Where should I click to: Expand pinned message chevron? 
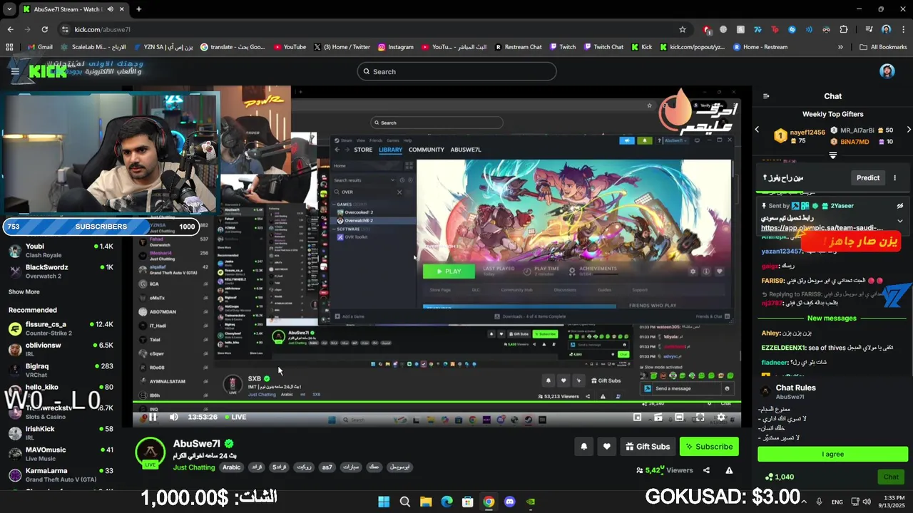(900, 221)
